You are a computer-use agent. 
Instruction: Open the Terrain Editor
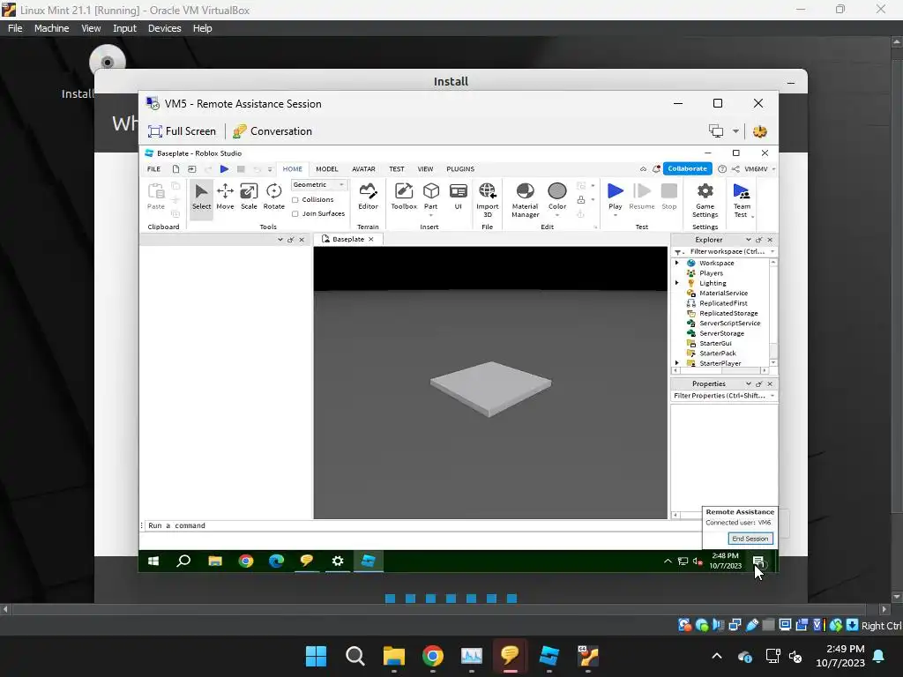pyautogui.click(x=368, y=197)
